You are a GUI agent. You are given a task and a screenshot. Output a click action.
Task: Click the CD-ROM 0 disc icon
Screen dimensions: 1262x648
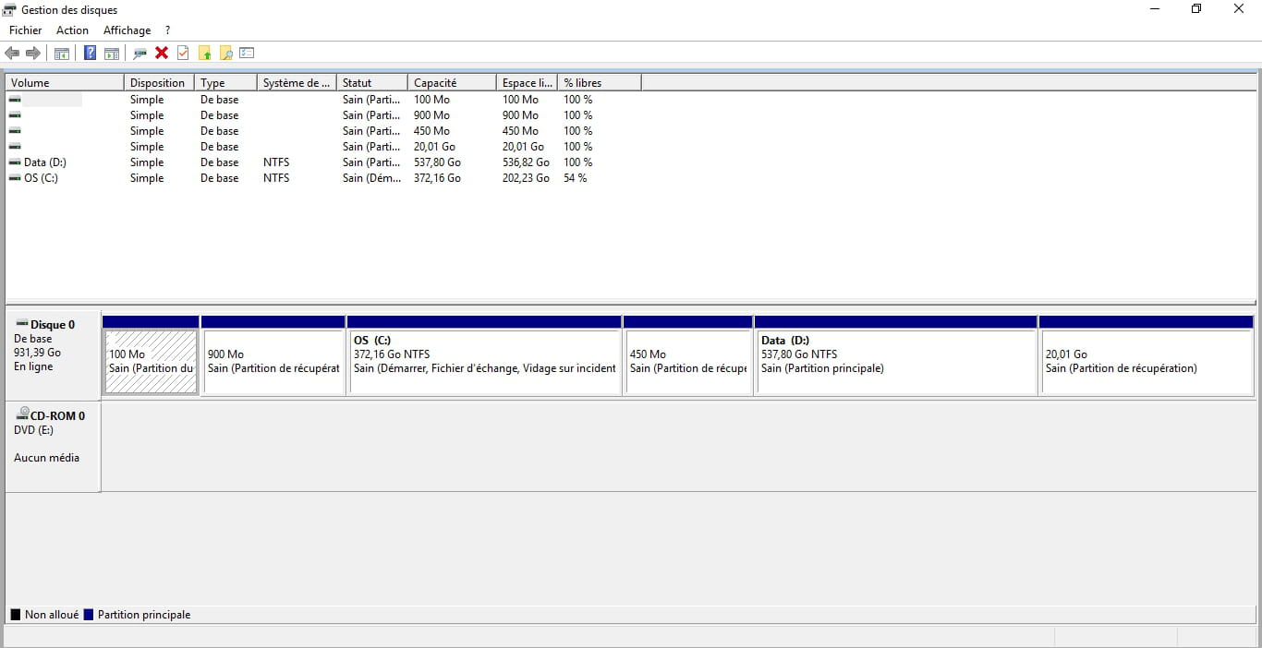tap(22, 414)
